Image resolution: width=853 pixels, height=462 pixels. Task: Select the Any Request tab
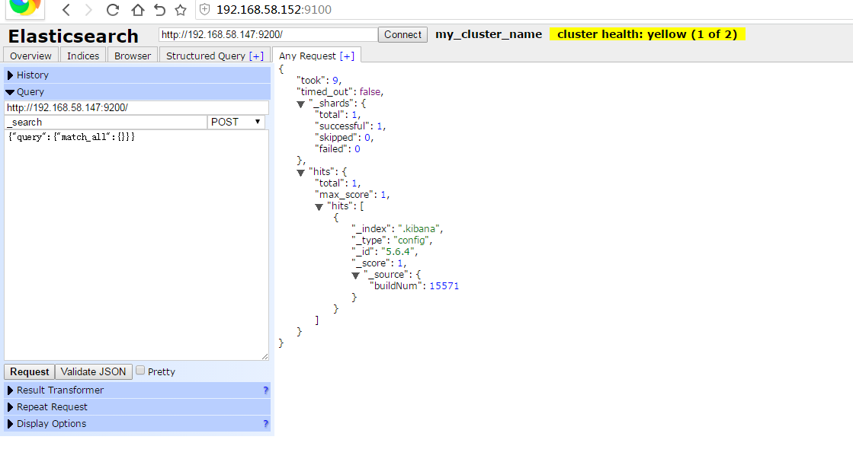pyautogui.click(x=307, y=56)
